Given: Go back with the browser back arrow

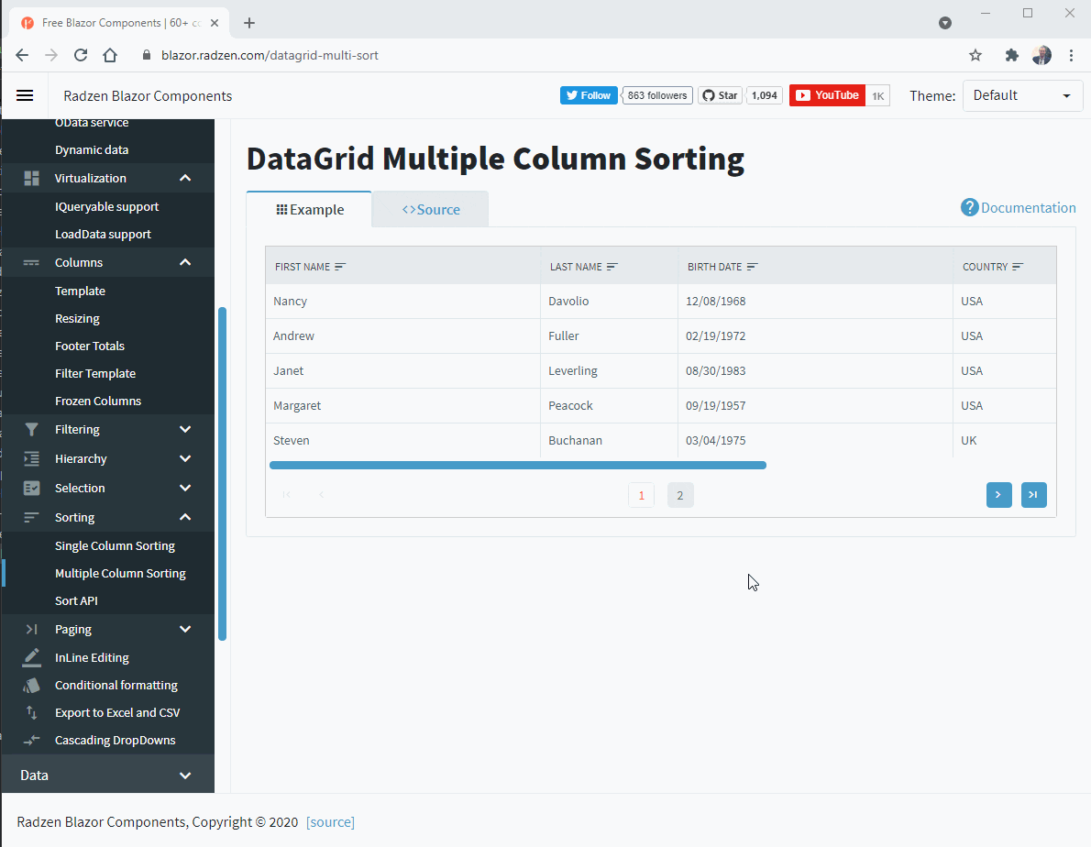Looking at the screenshot, I should [22, 55].
